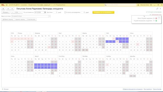Copy link to this form icon

[x=157, y=9]
